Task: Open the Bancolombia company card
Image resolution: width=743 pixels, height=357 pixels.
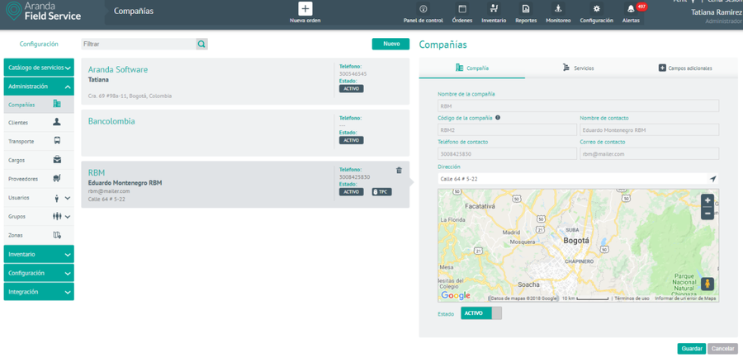Action: [245, 133]
